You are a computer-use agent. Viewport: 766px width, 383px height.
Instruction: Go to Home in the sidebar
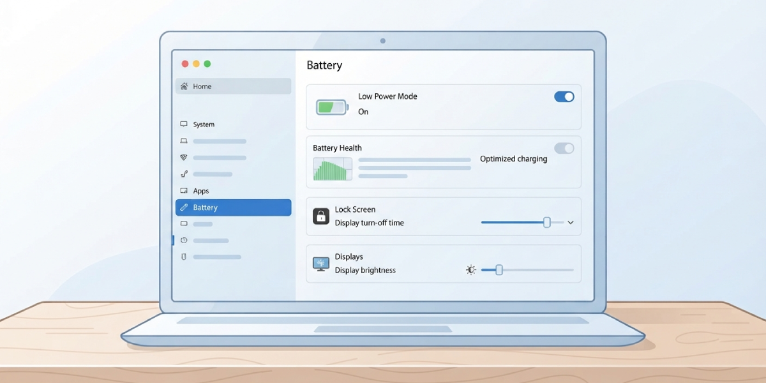233,86
